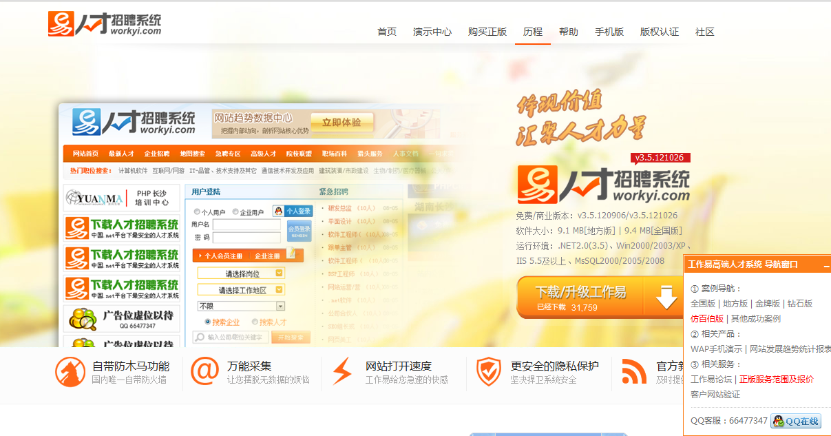Open the 客户网站验证 link
The width and height of the screenshot is (831, 436).
point(715,395)
